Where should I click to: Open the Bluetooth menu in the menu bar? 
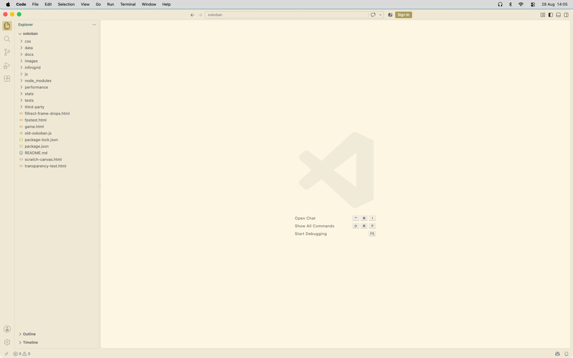tap(510, 4)
